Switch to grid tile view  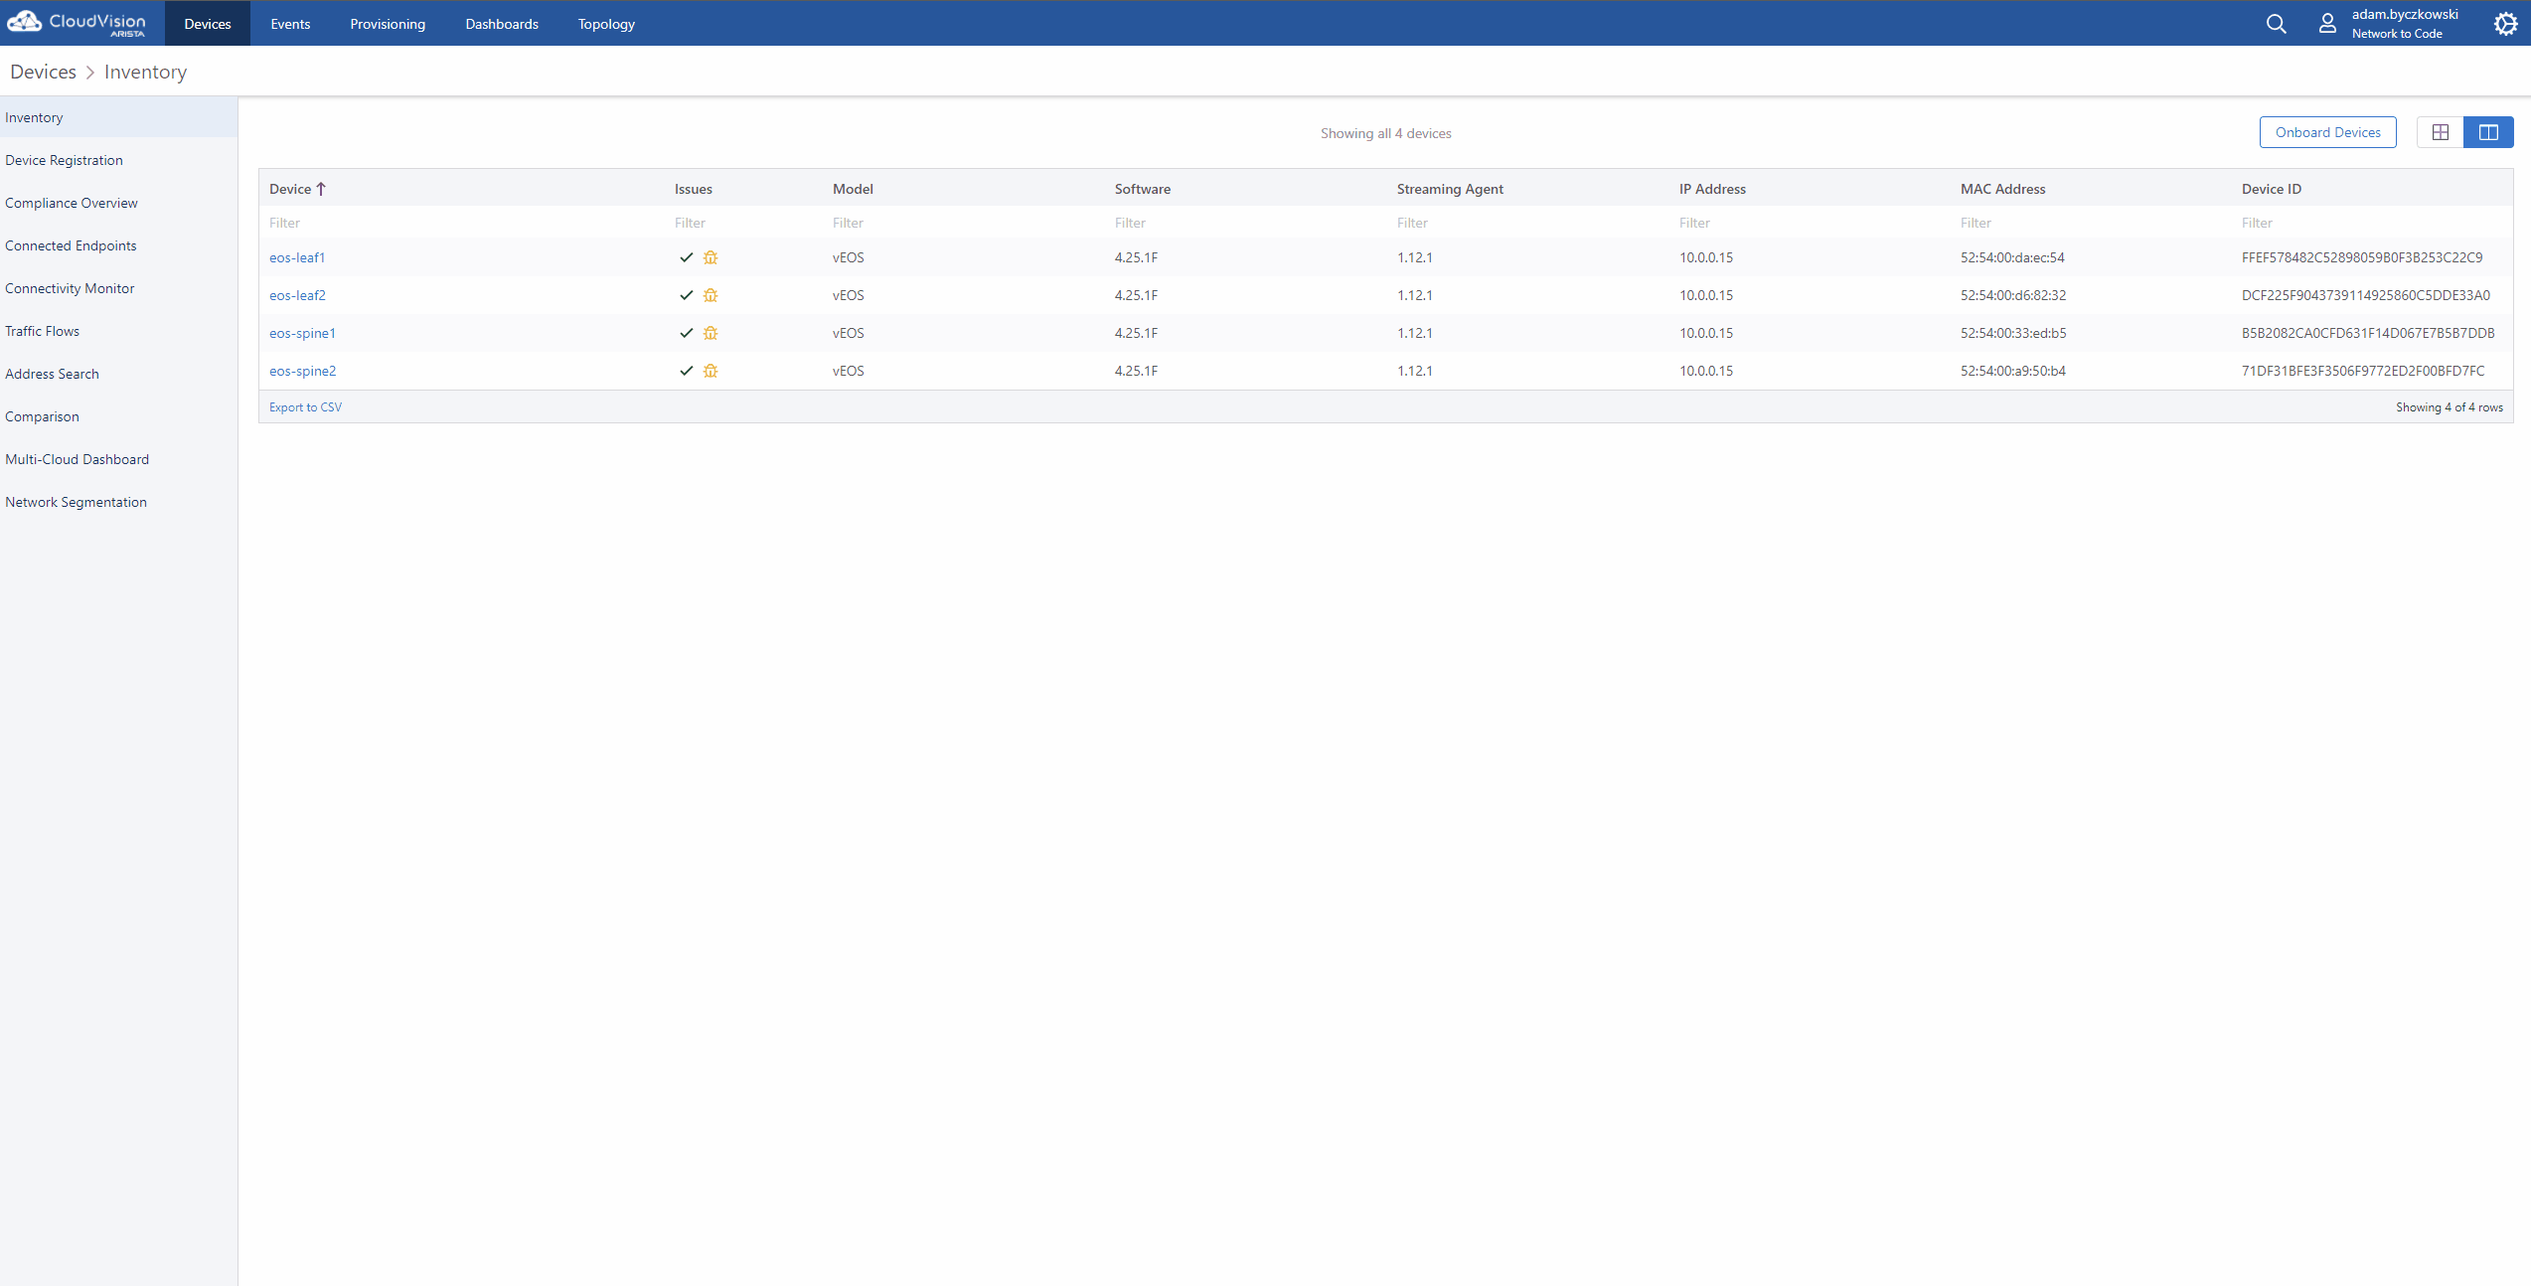pos(2440,132)
